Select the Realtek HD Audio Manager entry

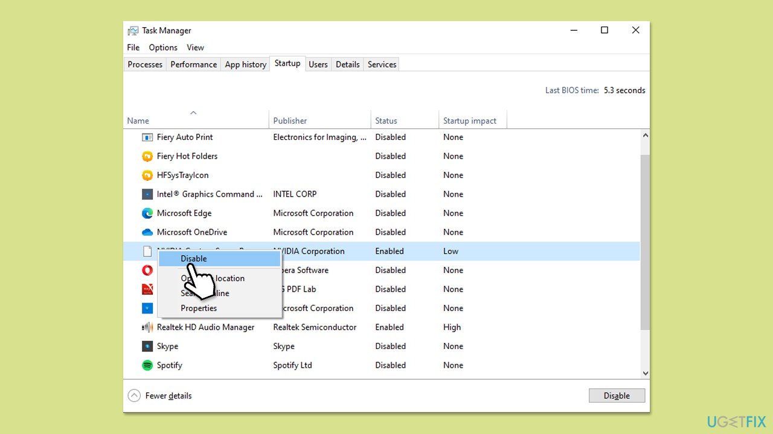coord(205,327)
